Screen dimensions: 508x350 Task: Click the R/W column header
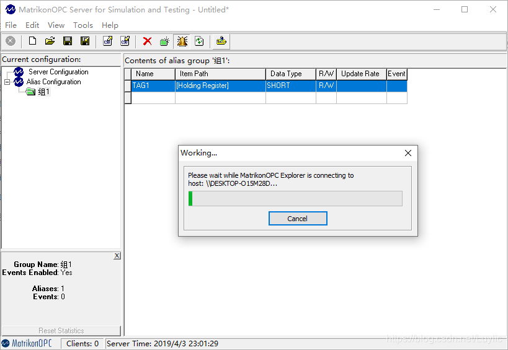[326, 74]
